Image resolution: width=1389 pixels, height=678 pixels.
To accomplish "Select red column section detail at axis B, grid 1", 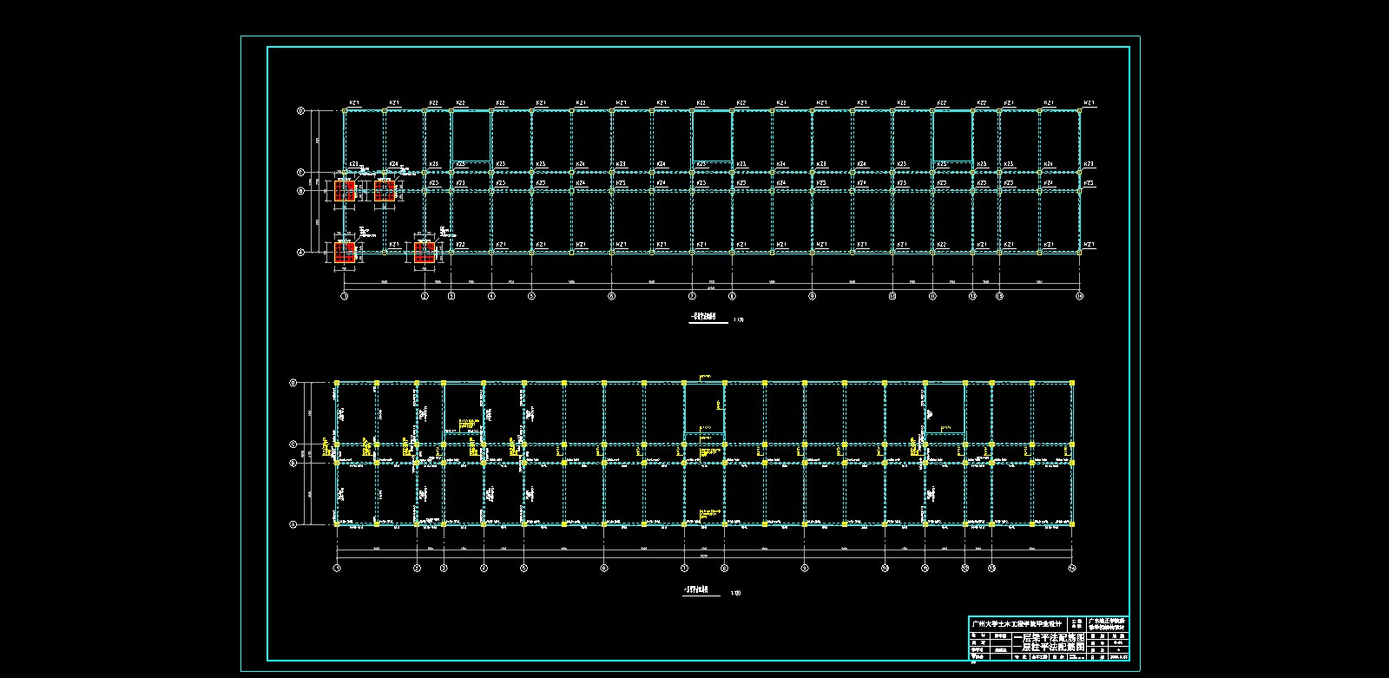I will pyautogui.click(x=346, y=191).
